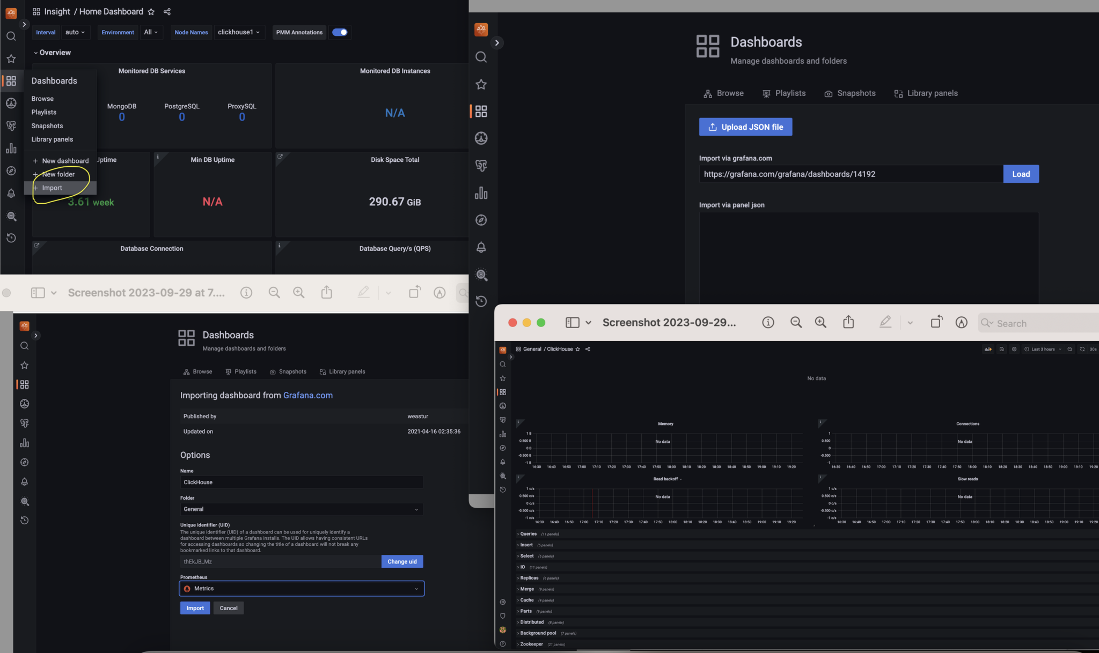Screen dimensions: 1099x653
Task: Toggle the PMM Annotations switch
Action: point(340,32)
